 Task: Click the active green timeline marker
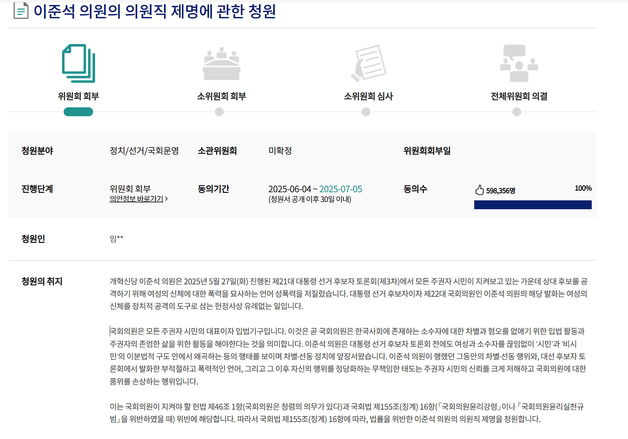(78, 112)
